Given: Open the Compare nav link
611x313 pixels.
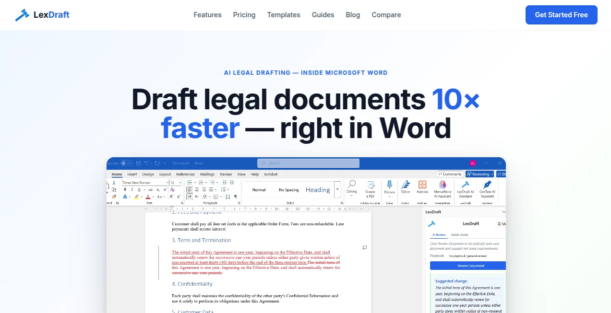Looking at the screenshot, I should point(386,15).
